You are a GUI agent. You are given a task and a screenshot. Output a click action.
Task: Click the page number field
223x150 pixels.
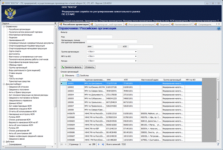tap(84, 144)
